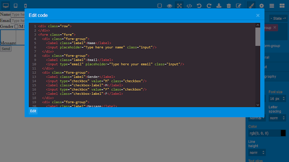Open the Layers panel tab
Screen dimensions: 289x162
point(271,6)
